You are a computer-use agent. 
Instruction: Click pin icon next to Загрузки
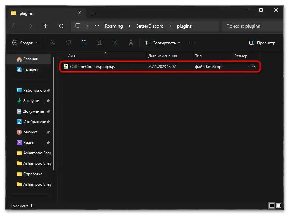coord(48,101)
